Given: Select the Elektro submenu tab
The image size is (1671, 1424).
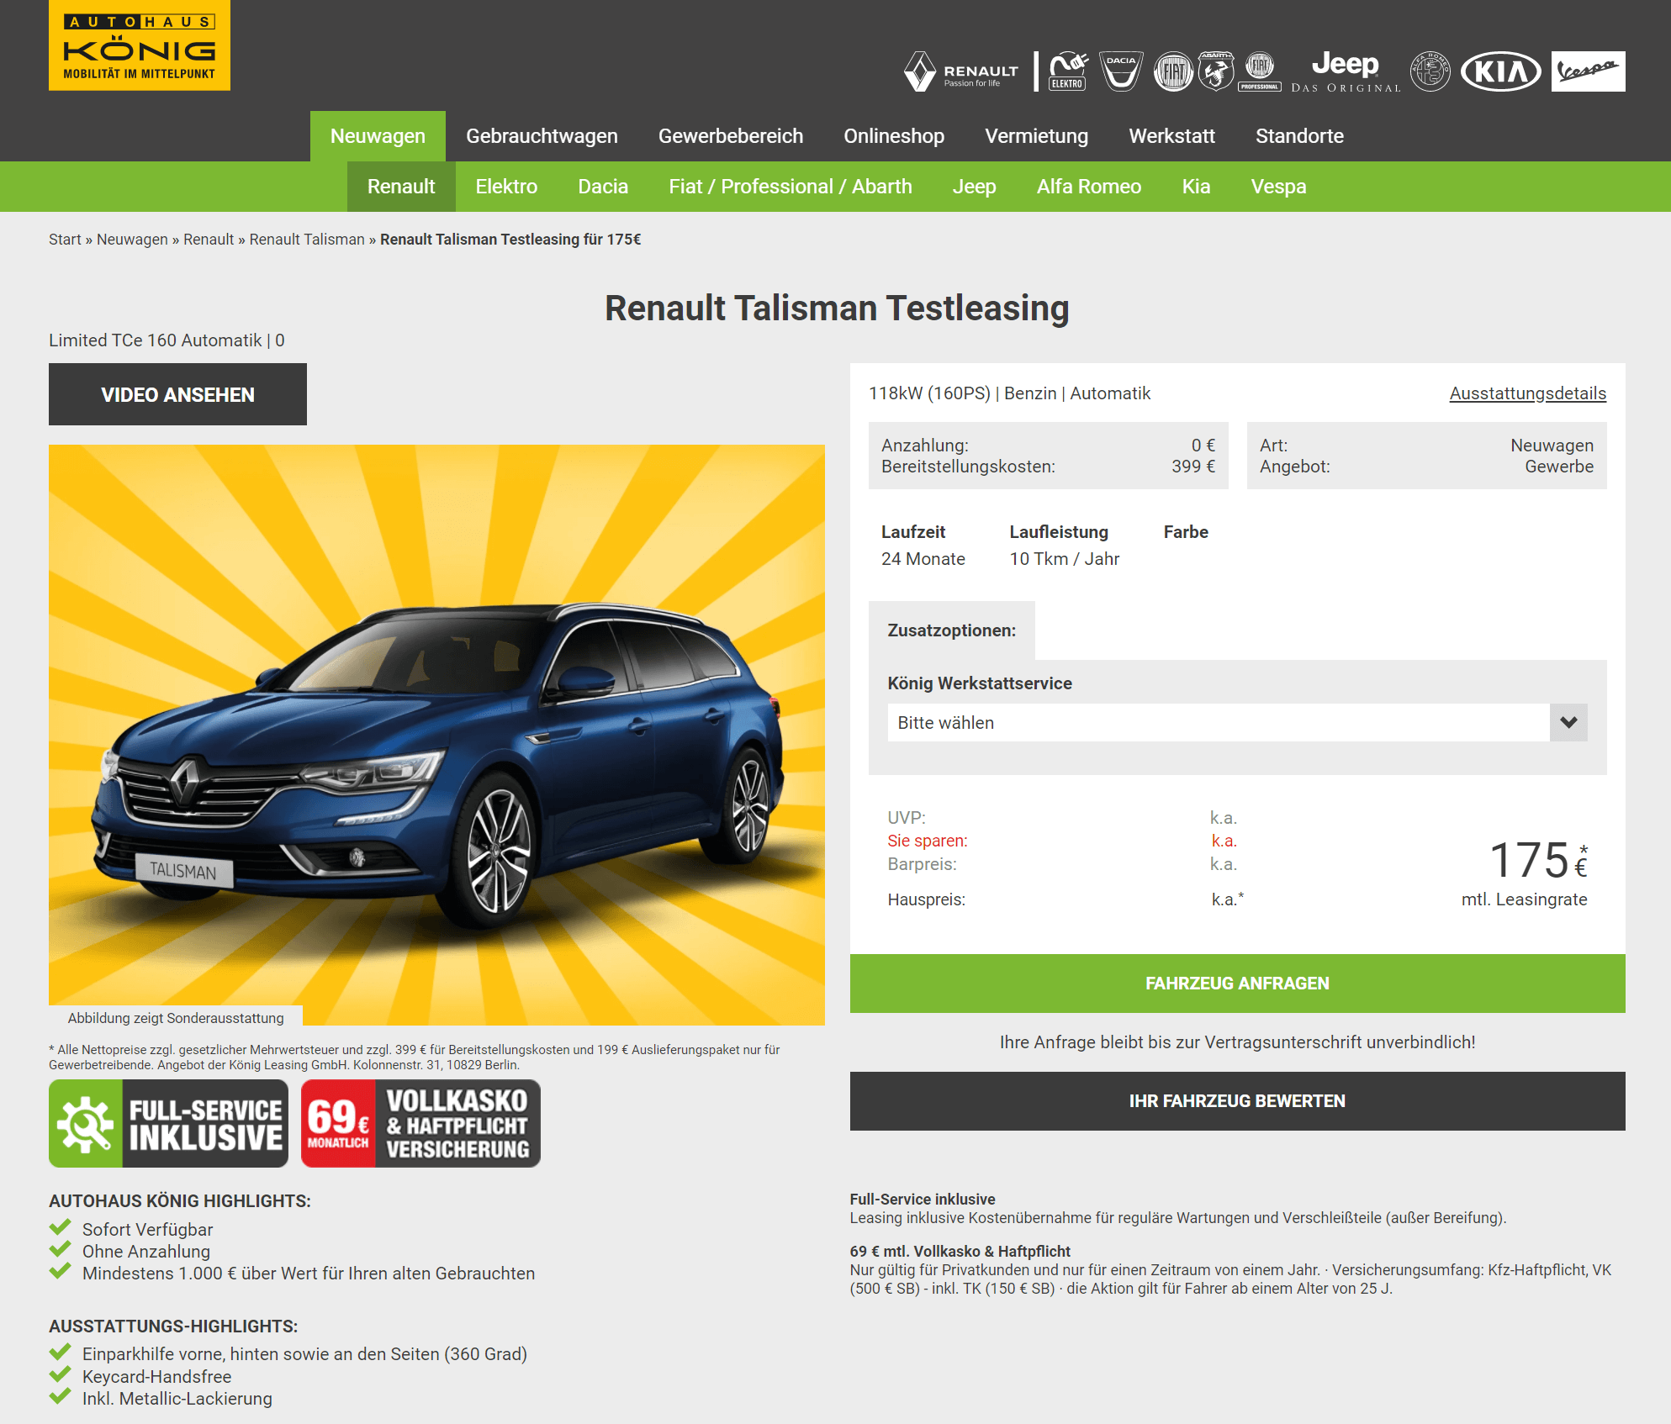Looking at the screenshot, I should [x=506, y=187].
